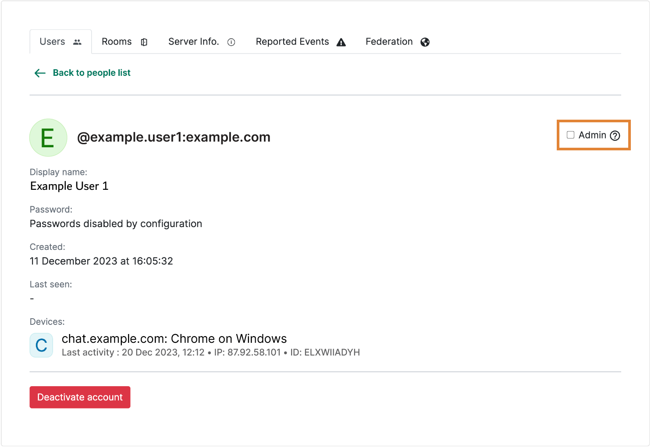Click the @example.user1:example.com user ID heading
651x448 pixels.
174,137
